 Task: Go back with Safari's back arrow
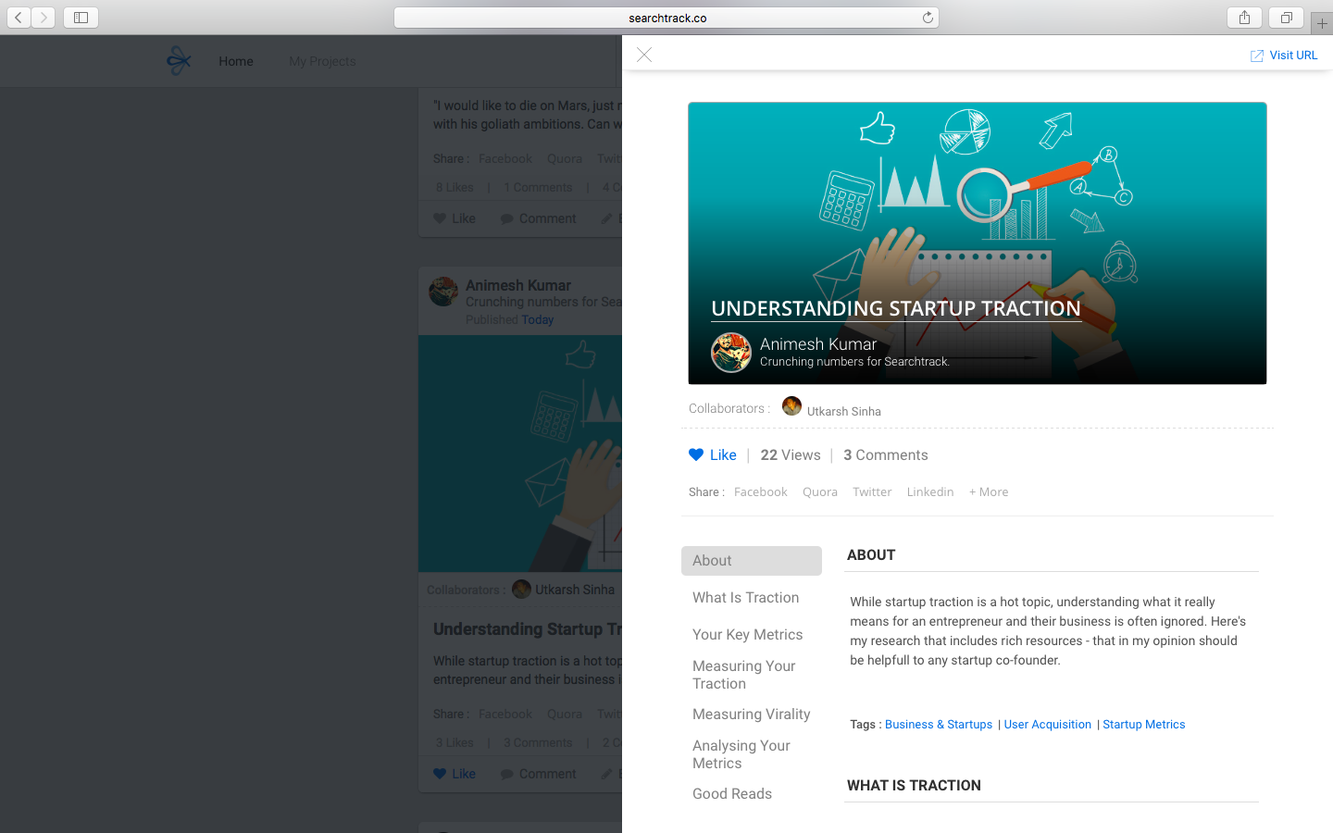19,18
